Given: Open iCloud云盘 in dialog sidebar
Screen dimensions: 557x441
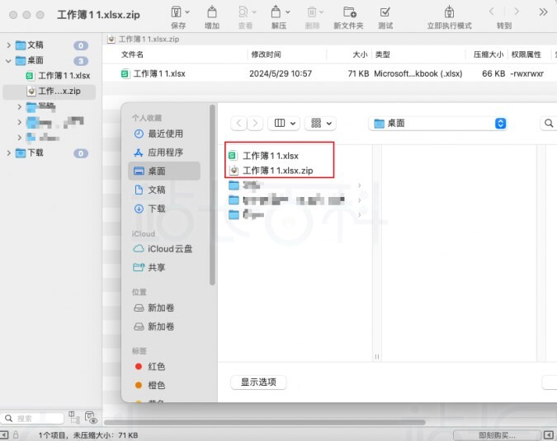Looking at the screenshot, I should coord(164,249).
